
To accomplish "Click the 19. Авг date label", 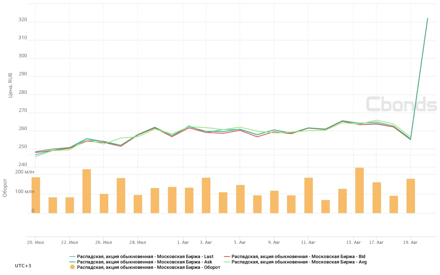I will click(x=410, y=242).
